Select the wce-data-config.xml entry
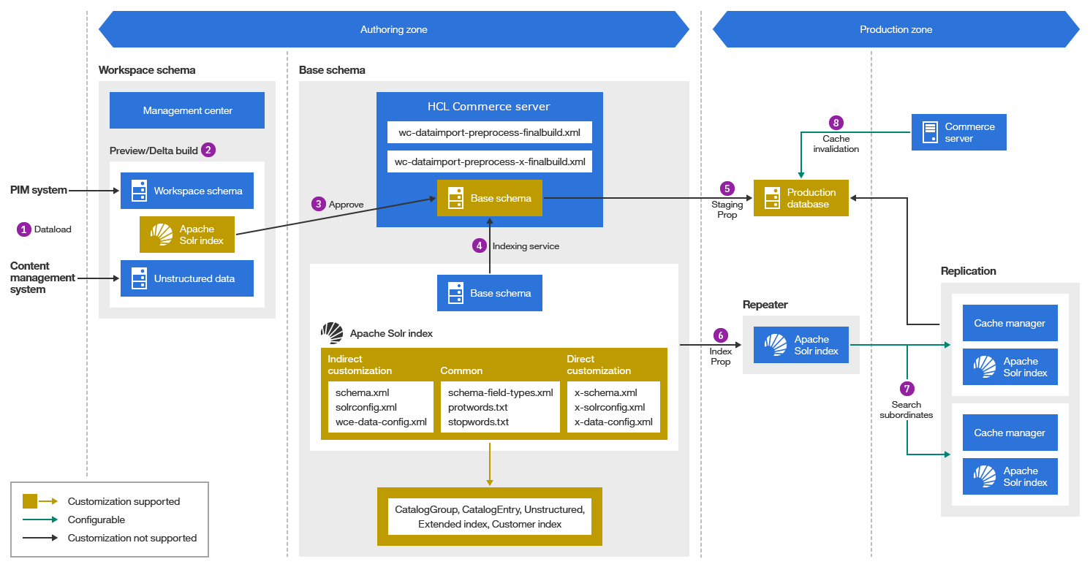The width and height of the screenshot is (1090, 567). click(381, 422)
